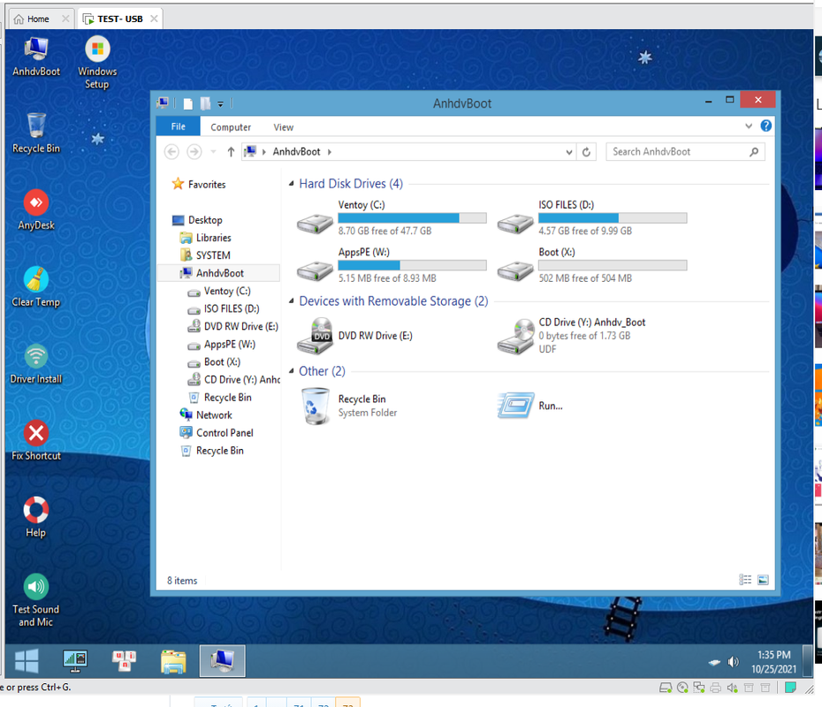The height and width of the screenshot is (707, 822).
Task: Select DVD RW Drive (E:) in main pane
Action: pyautogui.click(x=355, y=336)
